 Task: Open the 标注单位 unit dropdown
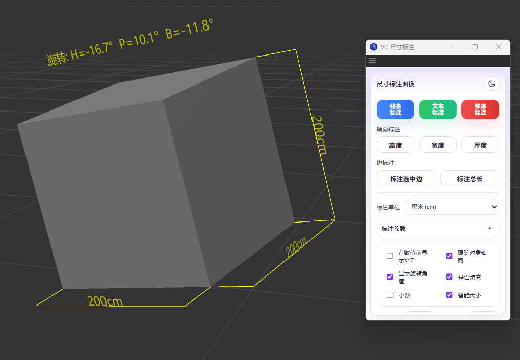click(451, 207)
